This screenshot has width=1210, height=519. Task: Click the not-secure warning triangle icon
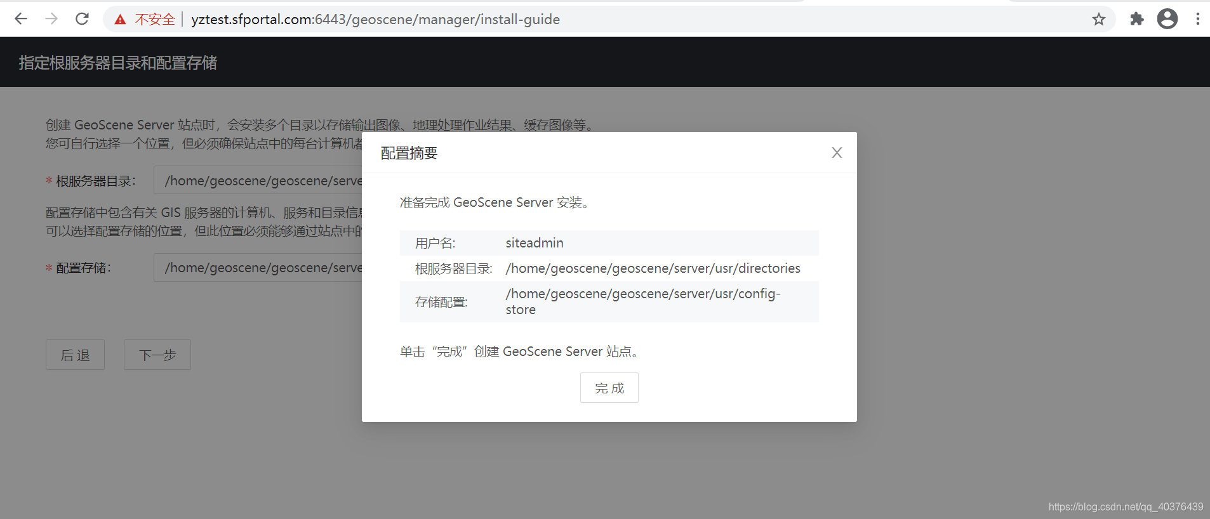click(120, 20)
